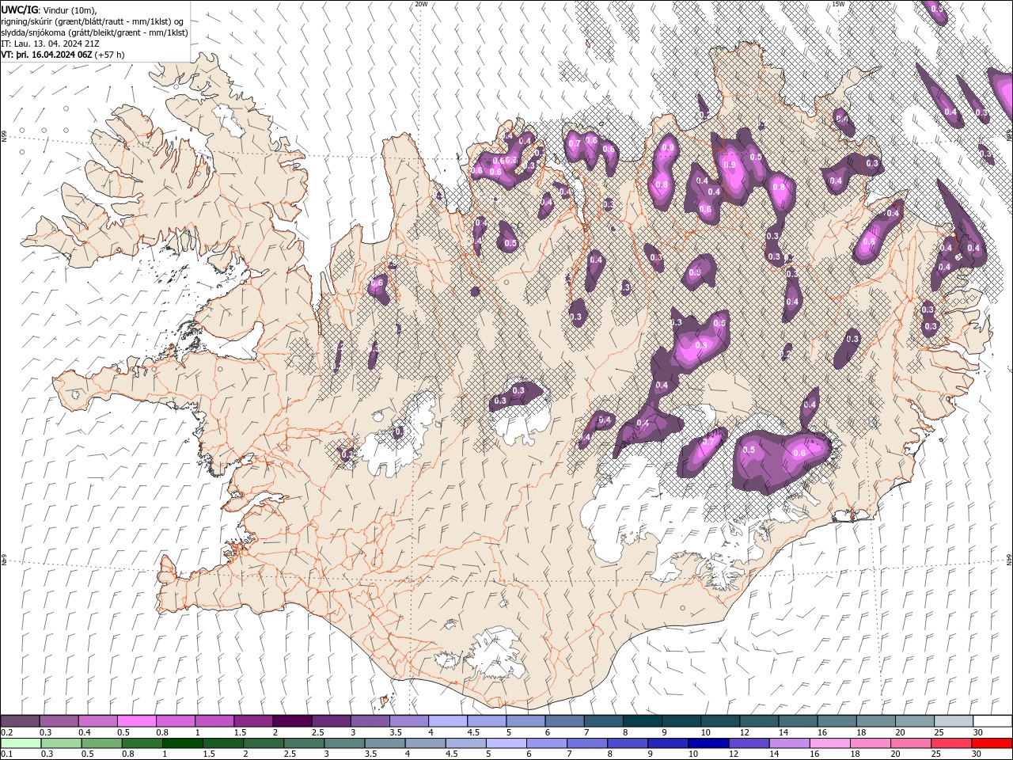Click the 'rigning/skúrir' legend description line
Viewport: 1013px width, 760px height.
[x=93, y=21]
